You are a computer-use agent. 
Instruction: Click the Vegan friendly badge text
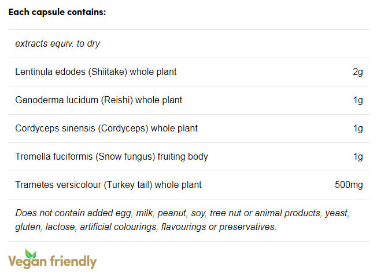[53, 261]
